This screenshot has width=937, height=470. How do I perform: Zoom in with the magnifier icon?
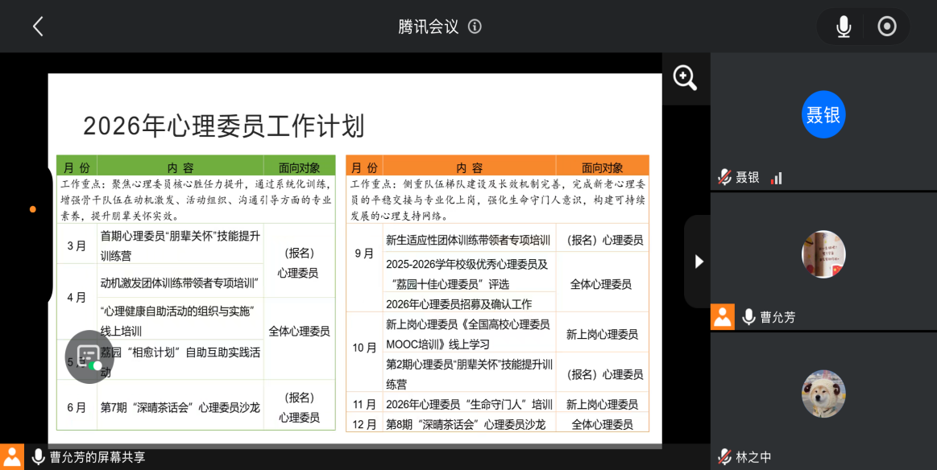(685, 78)
